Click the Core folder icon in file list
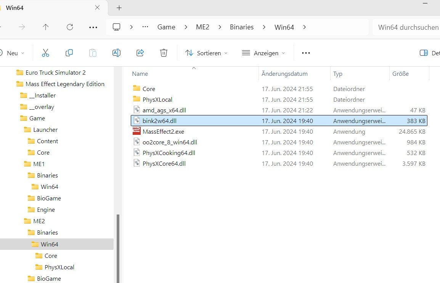The width and height of the screenshot is (440, 283). 136,88
